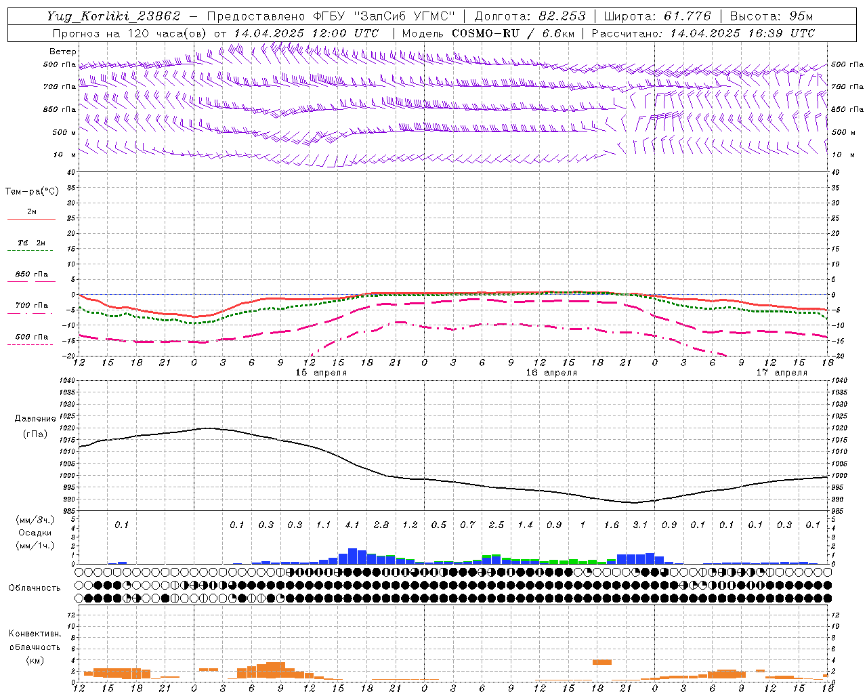Screen dimensions: 867x694
Task: Click the 0.7 precipitation total
Action: tap(467, 525)
